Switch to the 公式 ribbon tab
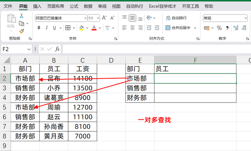 click(74, 6)
